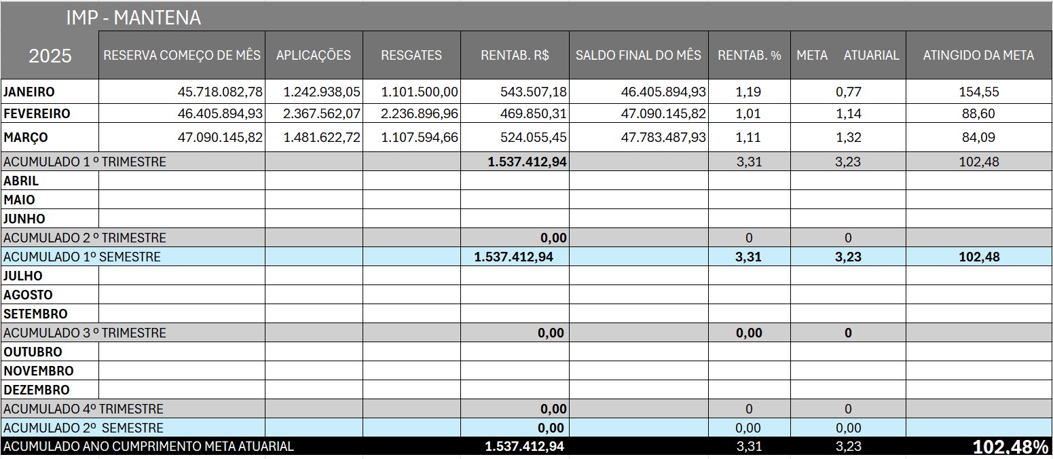Select the ACUMULADO ANO CUMPRIMENTO META ATUARIAL label
The width and height of the screenshot is (1053, 459).
[149, 447]
